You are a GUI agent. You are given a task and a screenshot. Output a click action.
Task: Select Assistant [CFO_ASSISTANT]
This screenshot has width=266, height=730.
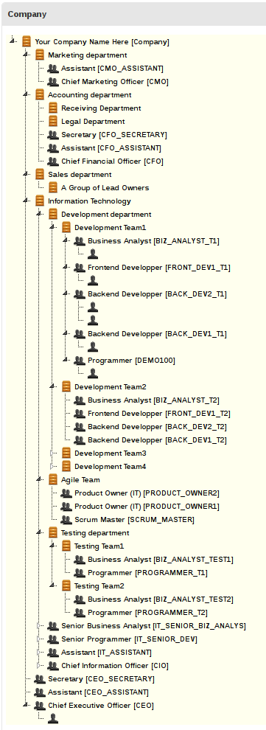point(111,148)
